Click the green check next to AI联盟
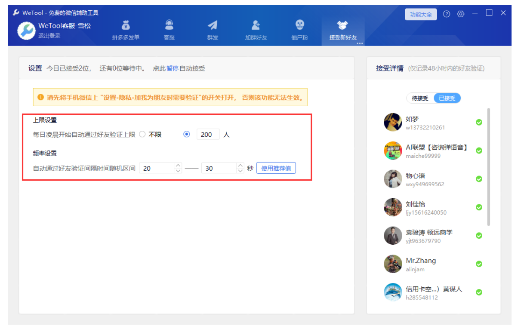 (479, 151)
